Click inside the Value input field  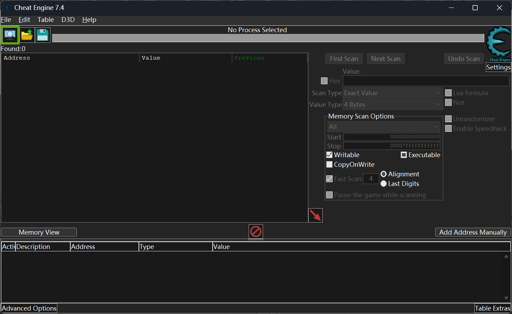point(425,80)
